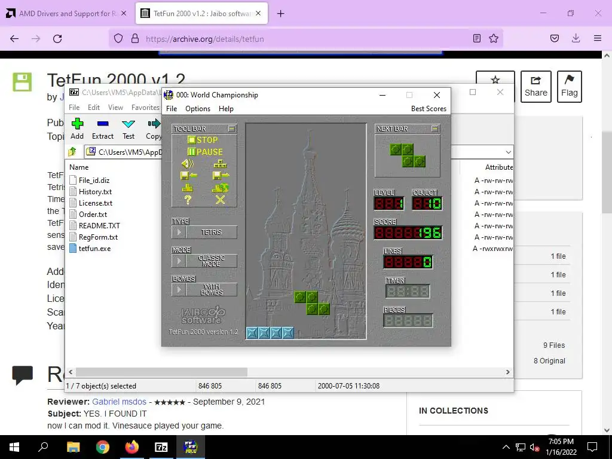Sort 7-Zip list by Attributes column
Image resolution: width=612 pixels, height=459 pixels.
498,167
